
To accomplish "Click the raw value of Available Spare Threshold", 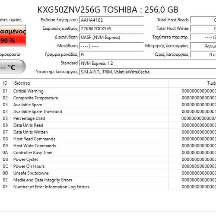I will click(x=199, y=111).
